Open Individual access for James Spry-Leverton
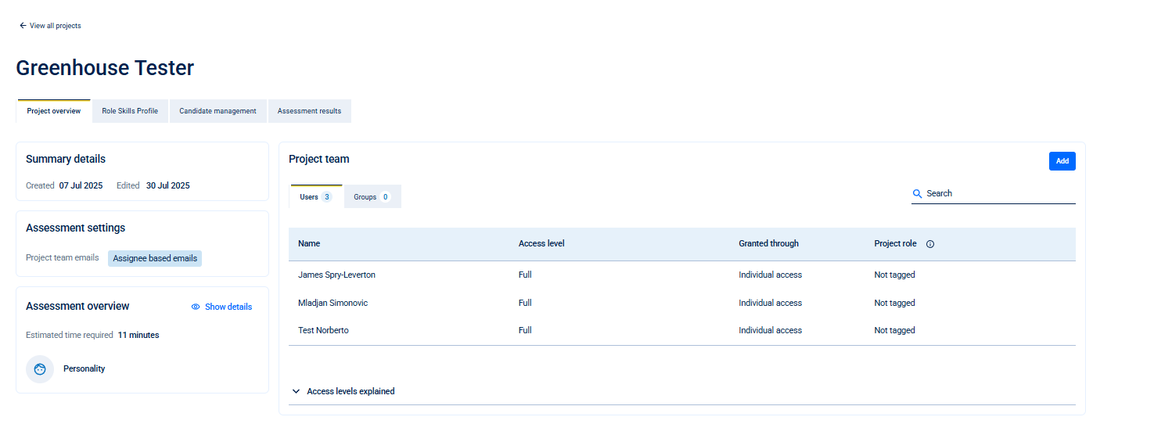The width and height of the screenshot is (1172, 442). point(770,275)
